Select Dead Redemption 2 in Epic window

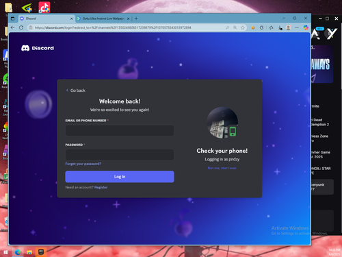click(320, 122)
